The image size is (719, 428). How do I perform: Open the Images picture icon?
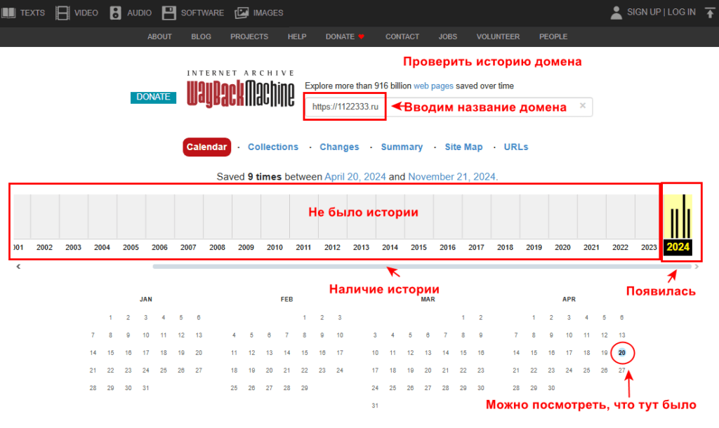pos(242,13)
